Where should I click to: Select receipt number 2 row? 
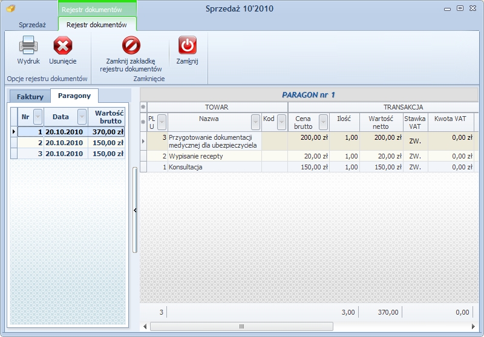coord(68,143)
